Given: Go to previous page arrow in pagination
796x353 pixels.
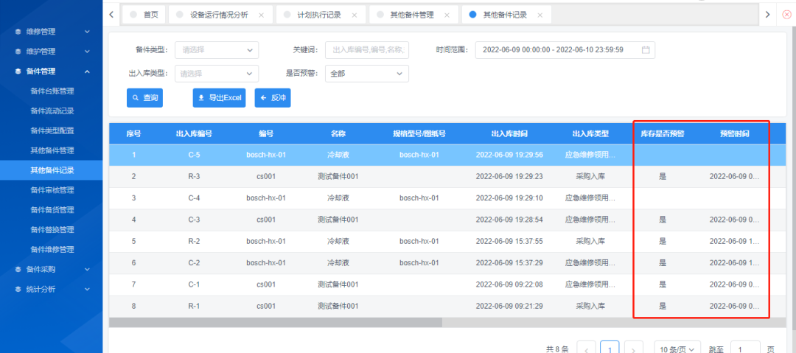Looking at the screenshot, I should tap(587, 349).
